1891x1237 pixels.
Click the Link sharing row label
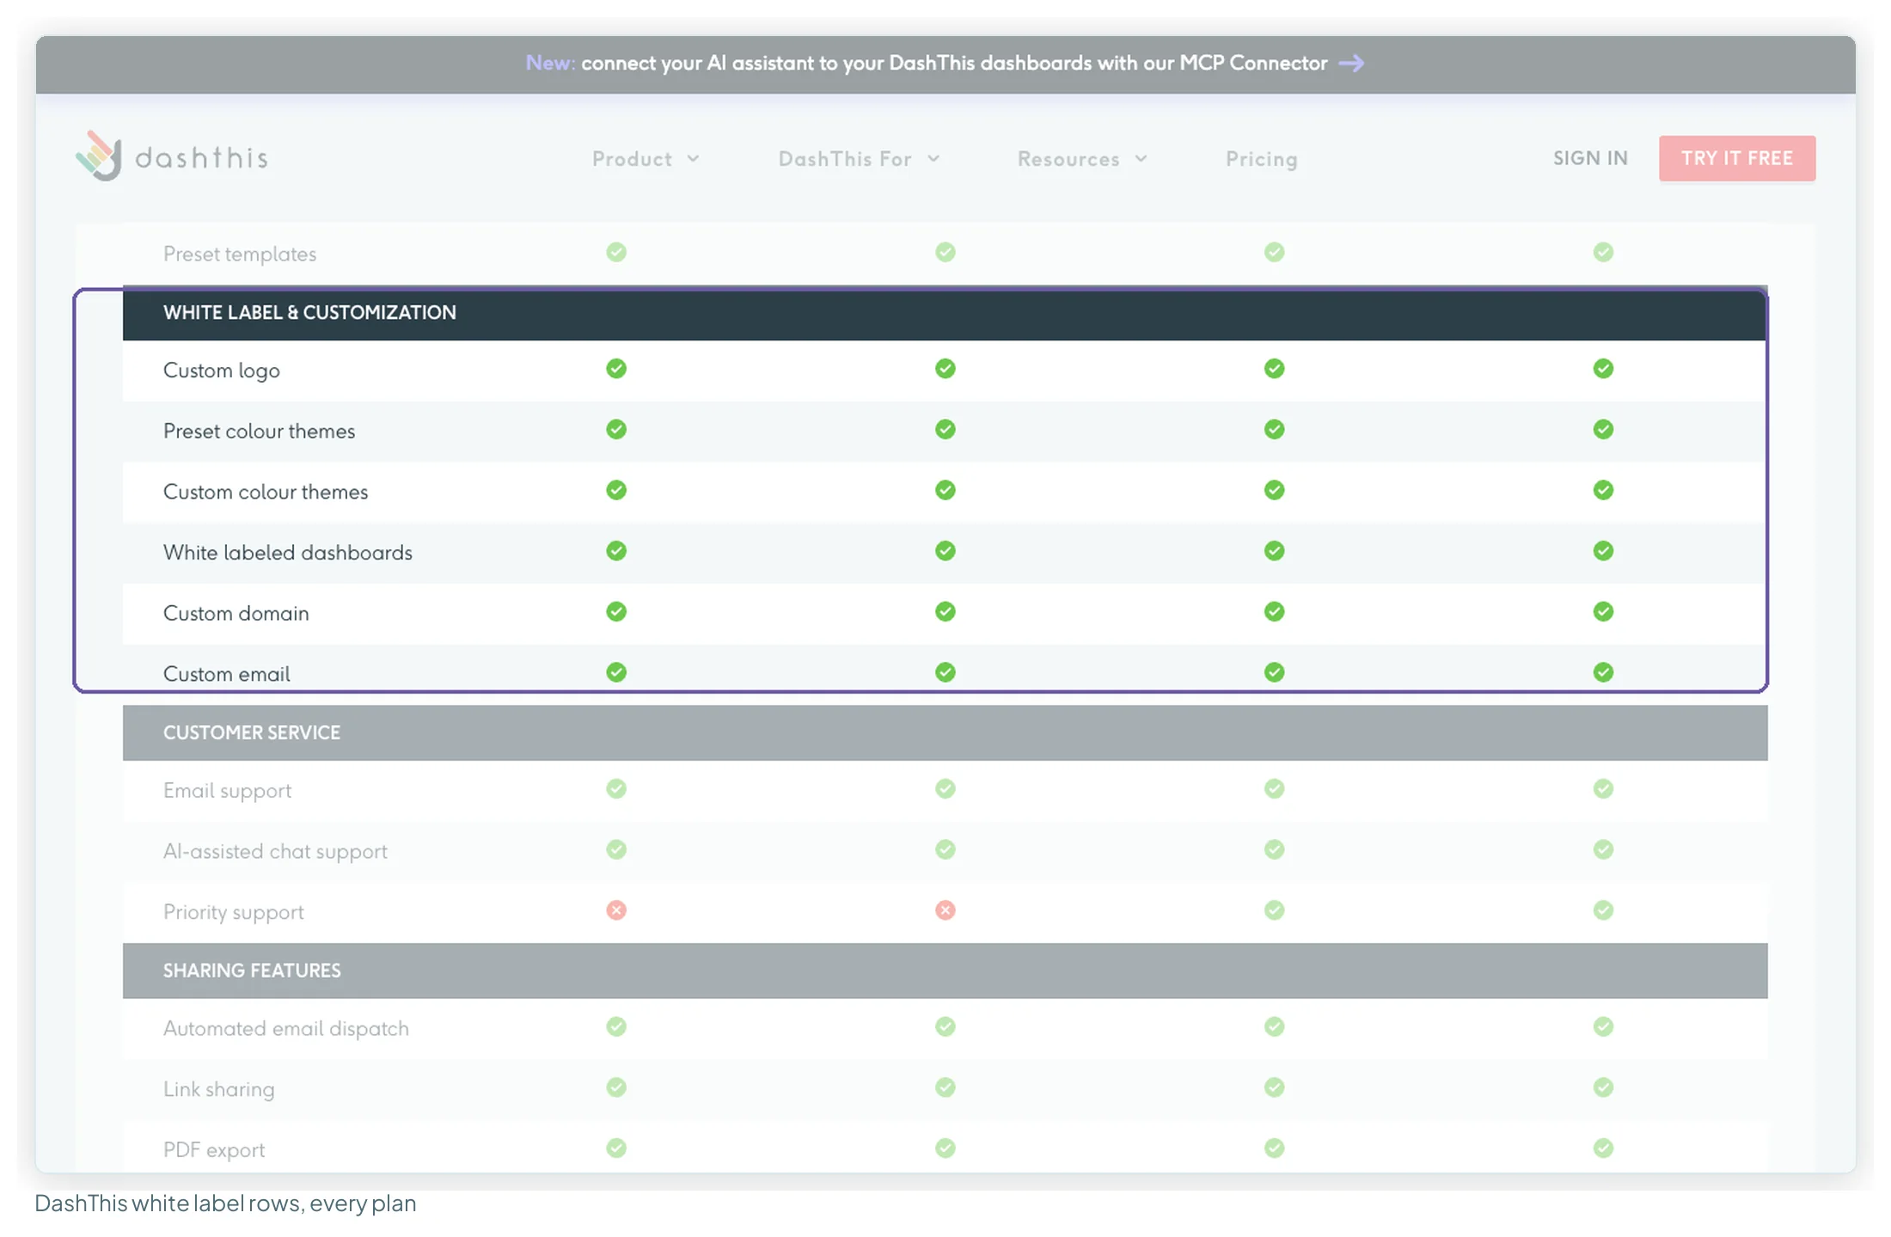[x=219, y=1089]
